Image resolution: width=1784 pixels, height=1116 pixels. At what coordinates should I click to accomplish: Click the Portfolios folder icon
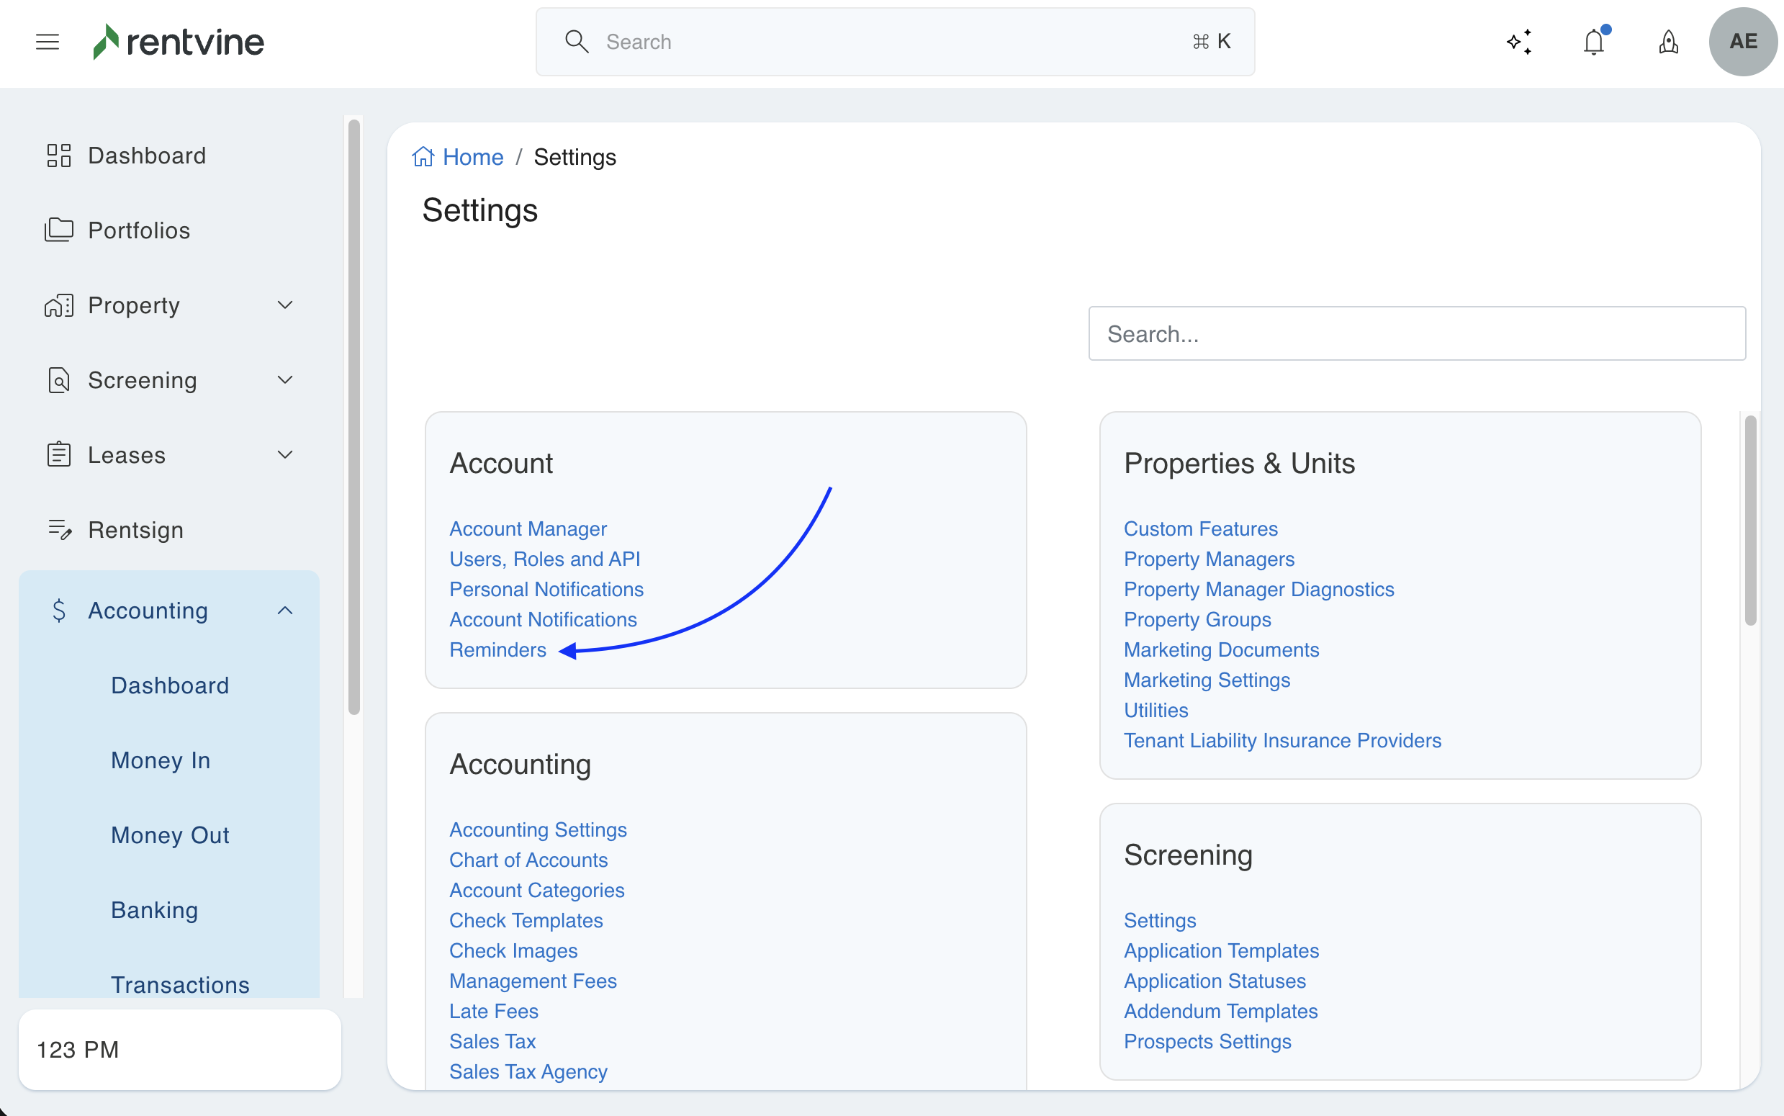click(x=58, y=230)
